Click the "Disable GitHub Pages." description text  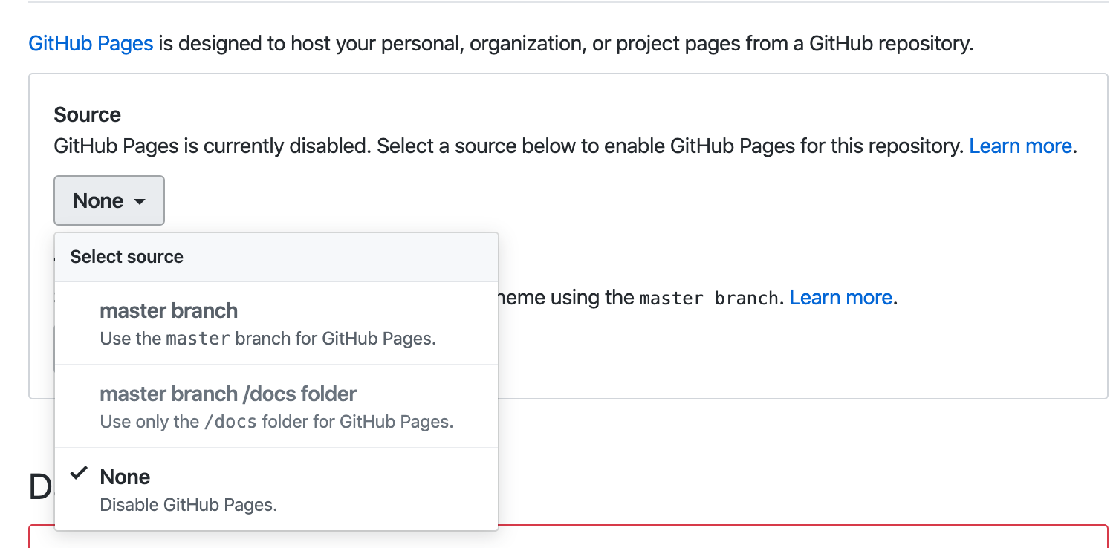(188, 505)
